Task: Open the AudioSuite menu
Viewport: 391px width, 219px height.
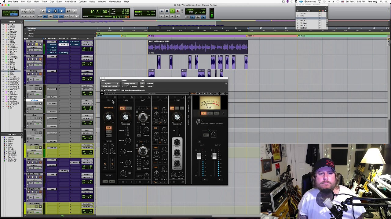Action: (70, 2)
